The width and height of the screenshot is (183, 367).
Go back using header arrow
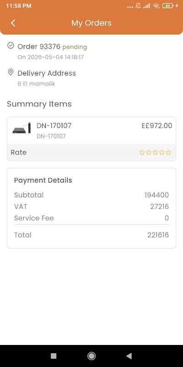pos(13,23)
